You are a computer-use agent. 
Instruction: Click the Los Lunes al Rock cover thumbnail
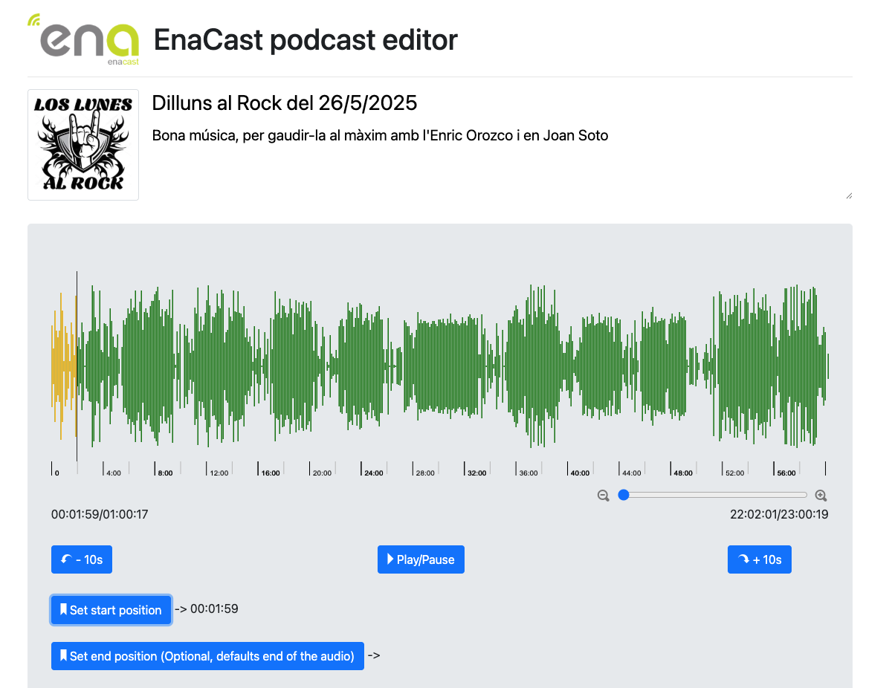click(83, 145)
